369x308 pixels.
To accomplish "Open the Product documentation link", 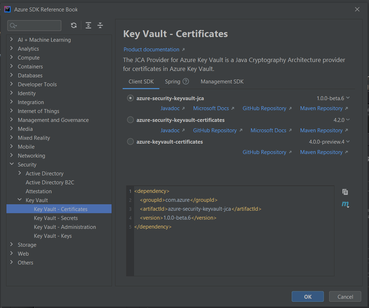I will [x=151, y=49].
